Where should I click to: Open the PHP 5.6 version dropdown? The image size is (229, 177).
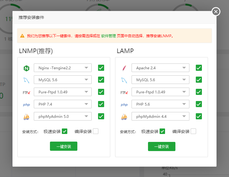click(x=160, y=104)
